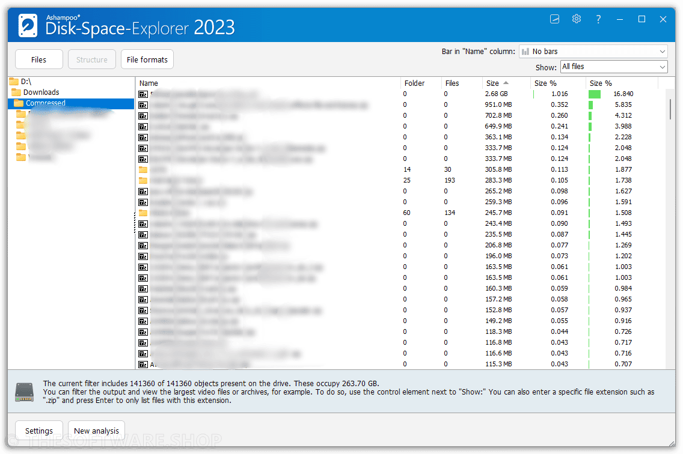This screenshot has width=683, height=454.
Task: Click the green bar for 5.835 percent
Action: 590,105
